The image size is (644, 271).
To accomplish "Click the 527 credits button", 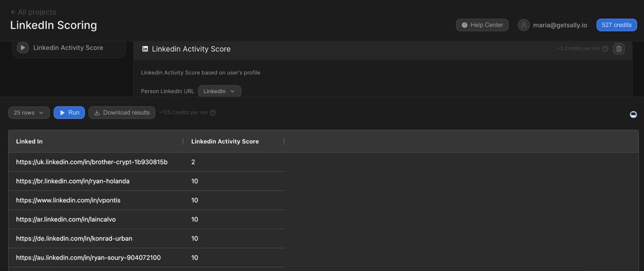I will tap(616, 25).
